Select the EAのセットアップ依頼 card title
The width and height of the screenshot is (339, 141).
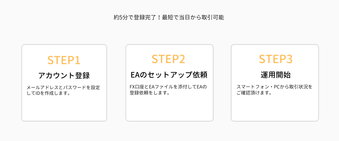point(168,75)
